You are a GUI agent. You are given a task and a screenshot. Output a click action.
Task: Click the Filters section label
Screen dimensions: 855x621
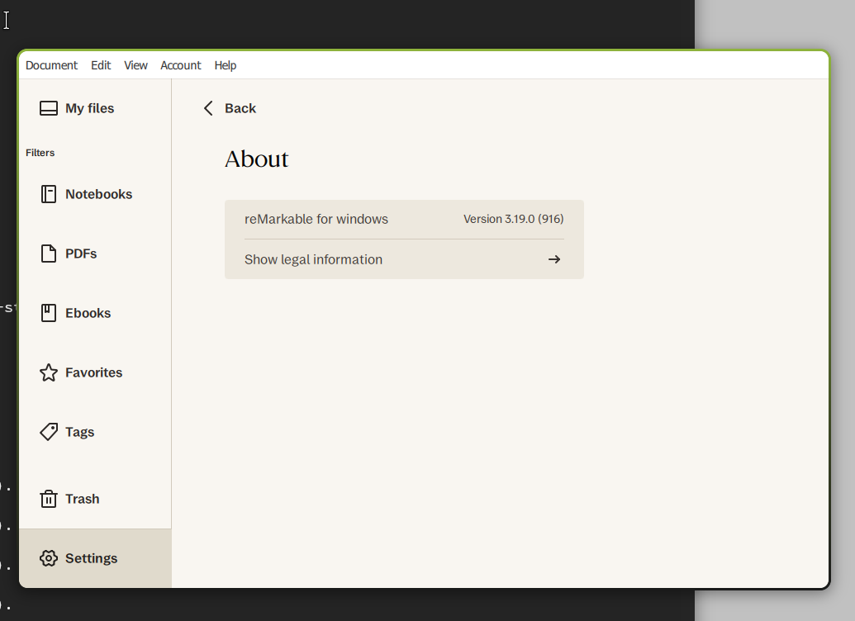(x=40, y=153)
